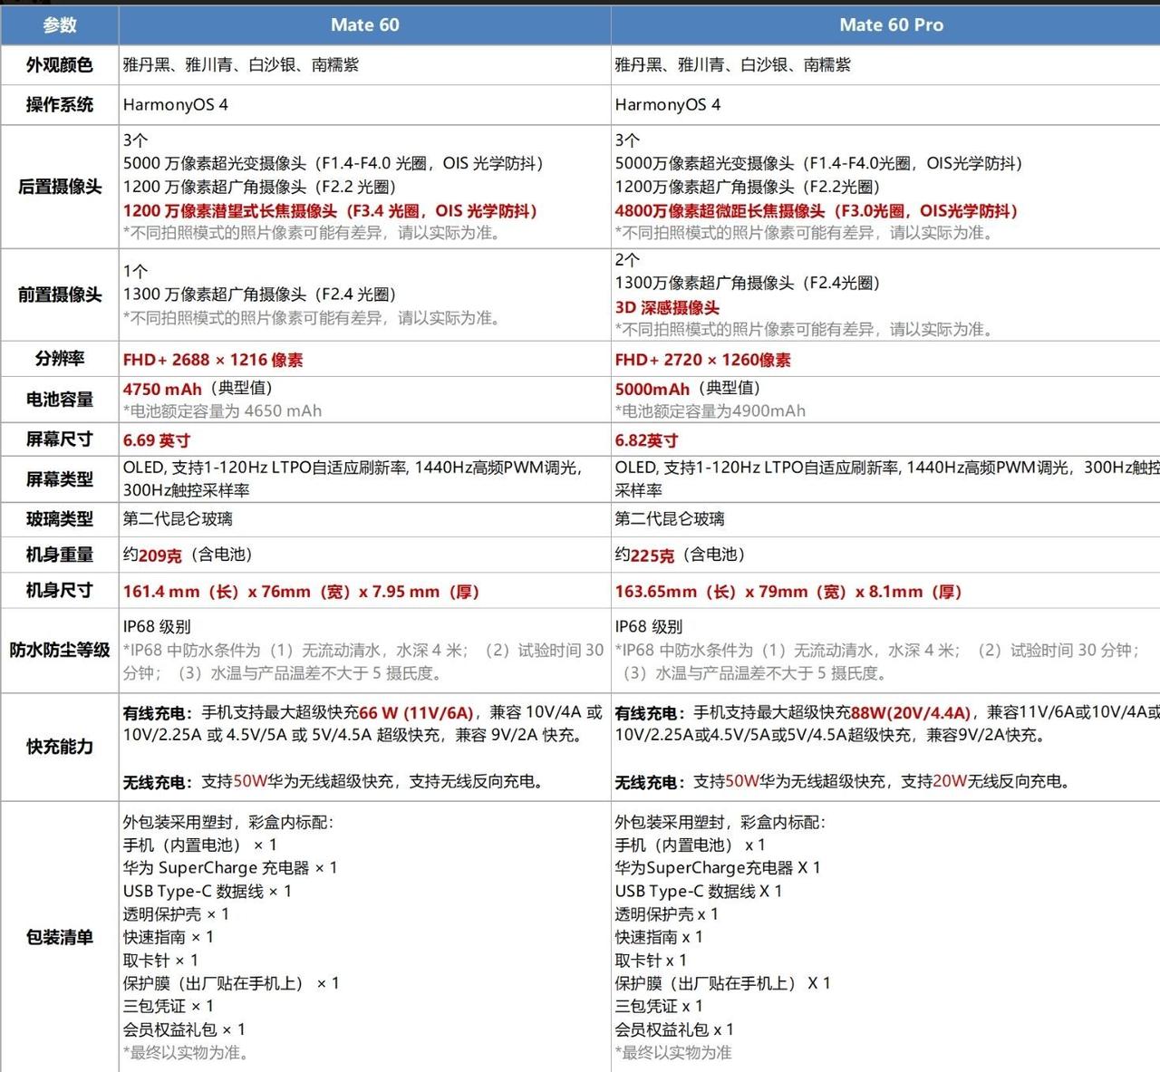Select the Mate 60 Pro column header
Screen dimensions: 1160x1072
[x=891, y=24]
